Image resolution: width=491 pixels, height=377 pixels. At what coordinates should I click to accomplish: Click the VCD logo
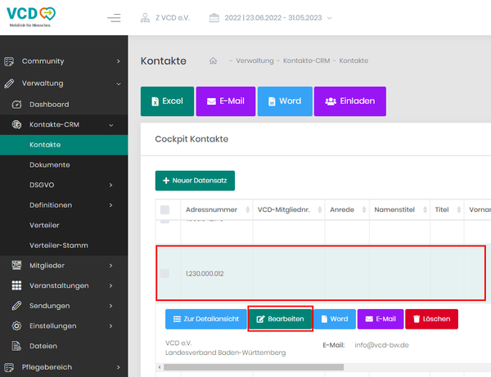[x=31, y=17]
